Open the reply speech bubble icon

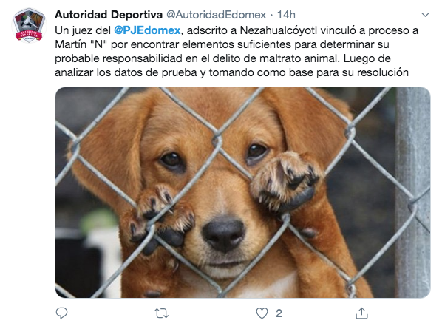tap(61, 313)
